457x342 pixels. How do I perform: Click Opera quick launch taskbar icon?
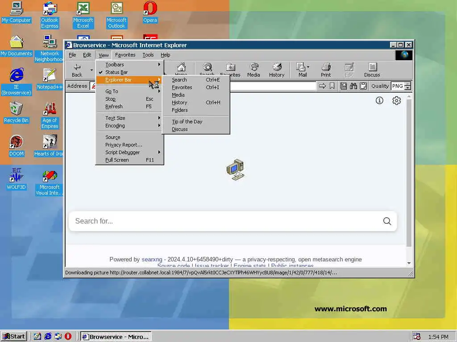click(x=68, y=336)
